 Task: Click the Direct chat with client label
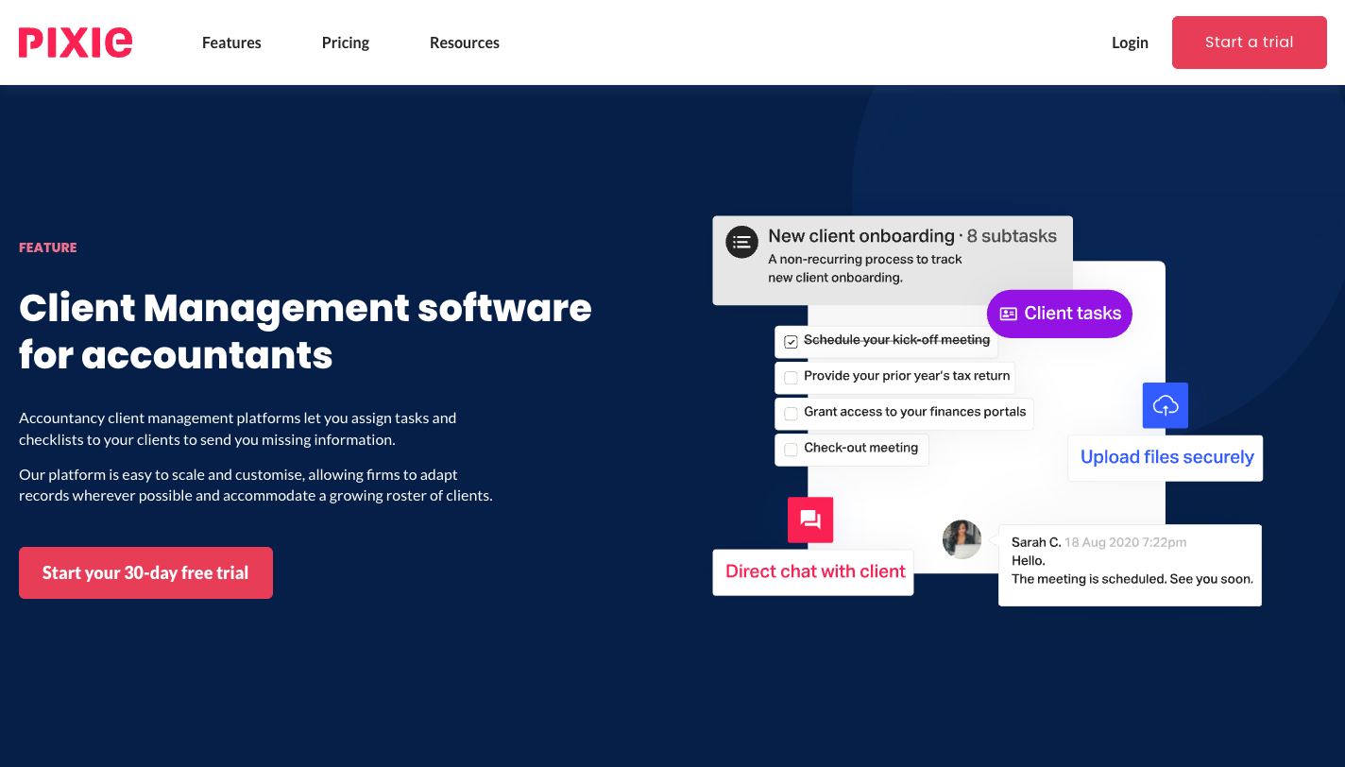pyautogui.click(x=814, y=571)
